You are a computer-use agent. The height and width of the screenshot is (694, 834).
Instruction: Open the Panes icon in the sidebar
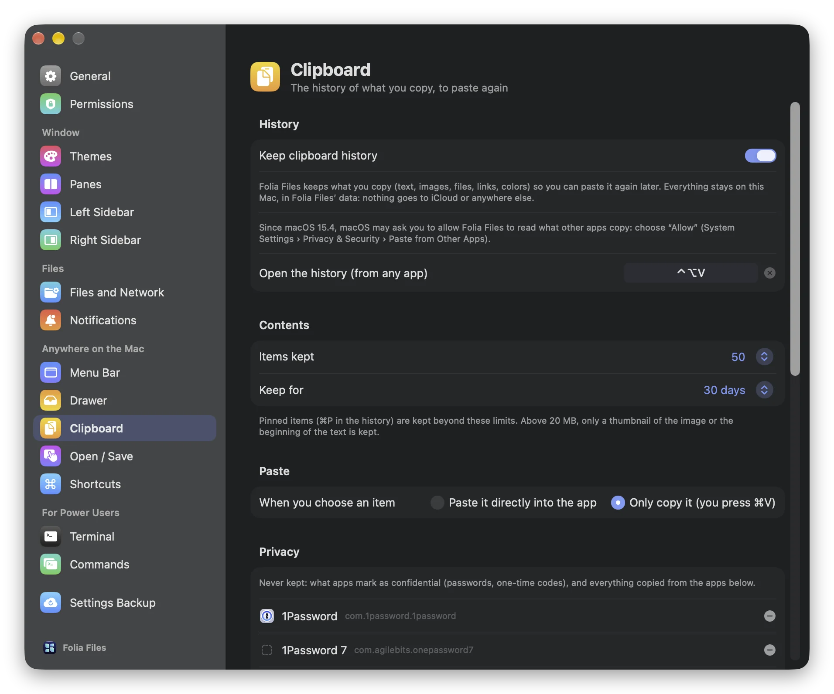point(51,184)
